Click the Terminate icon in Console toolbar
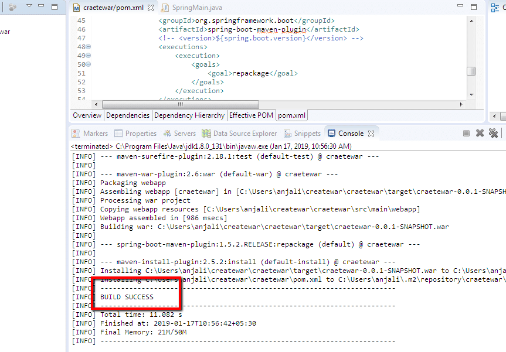The height and width of the screenshot is (352, 506). (467, 134)
